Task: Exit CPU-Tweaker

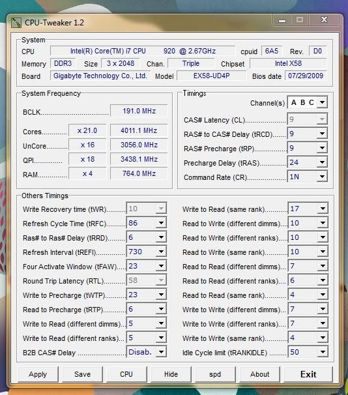Action: coord(308,374)
